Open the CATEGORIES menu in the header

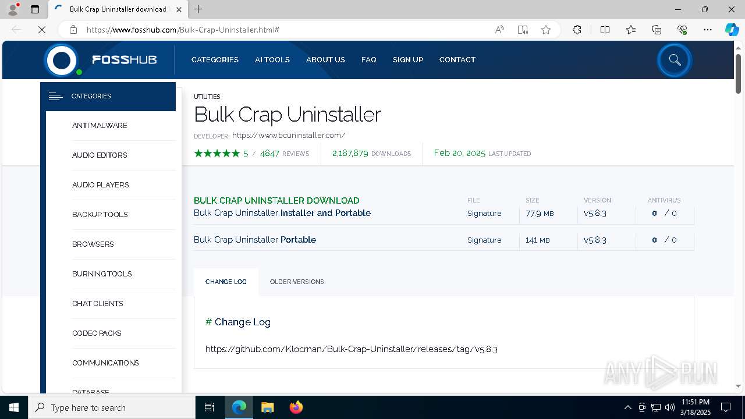coord(215,60)
